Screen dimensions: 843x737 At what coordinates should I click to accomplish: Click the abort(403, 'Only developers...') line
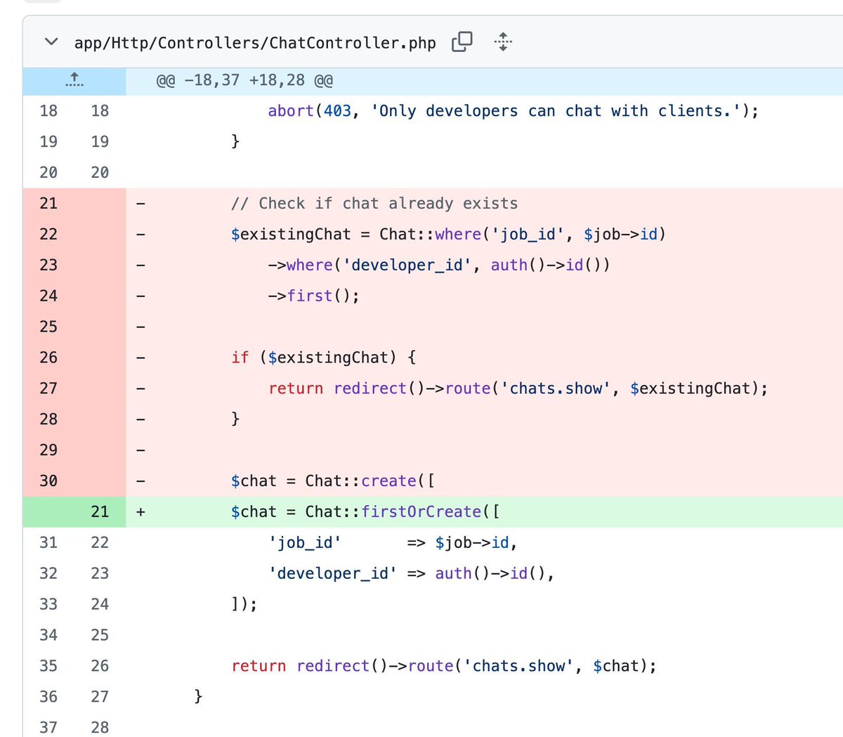click(x=514, y=111)
